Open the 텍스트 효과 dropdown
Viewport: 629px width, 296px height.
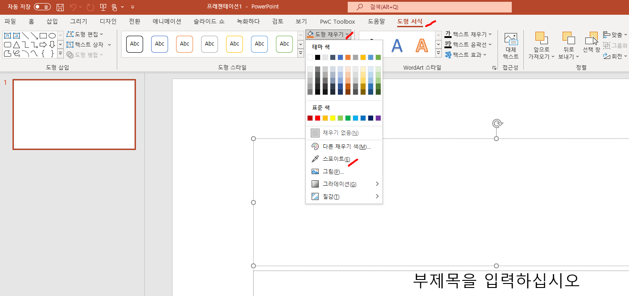tap(465, 55)
